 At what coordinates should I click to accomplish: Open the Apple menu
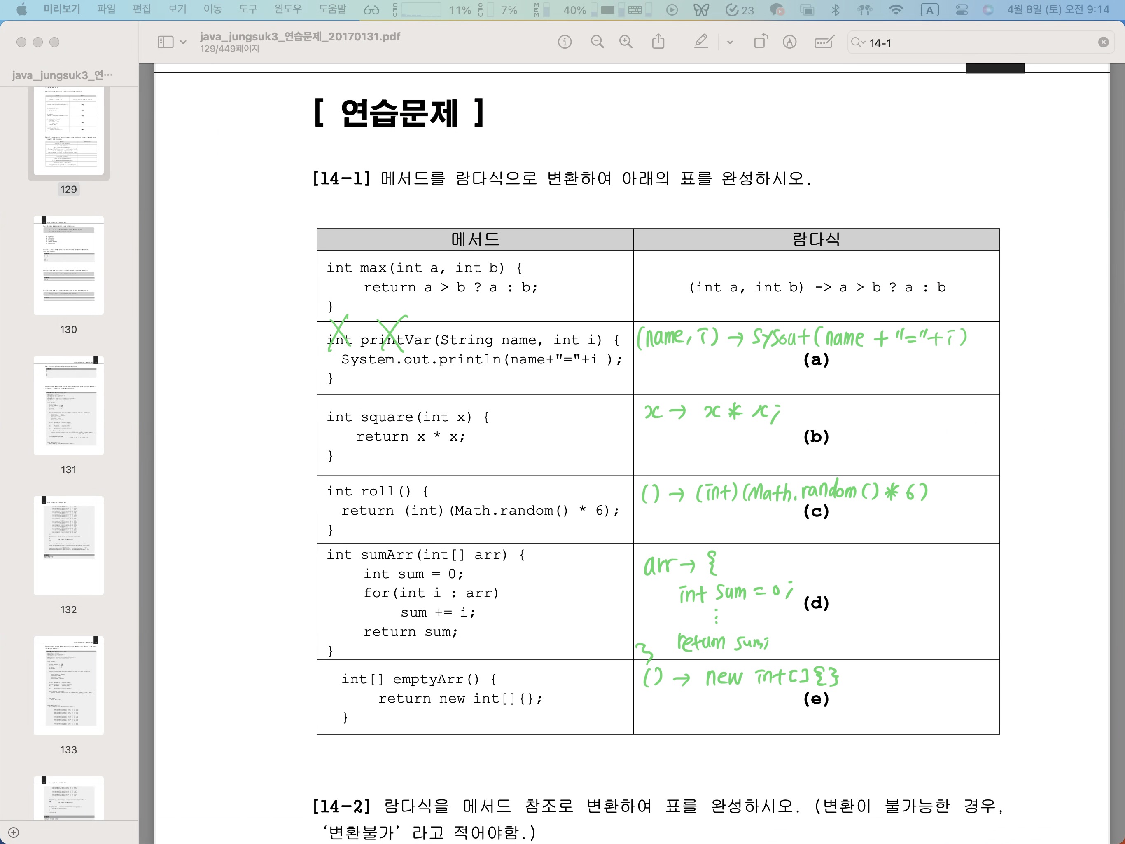click(x=21, y=9)
